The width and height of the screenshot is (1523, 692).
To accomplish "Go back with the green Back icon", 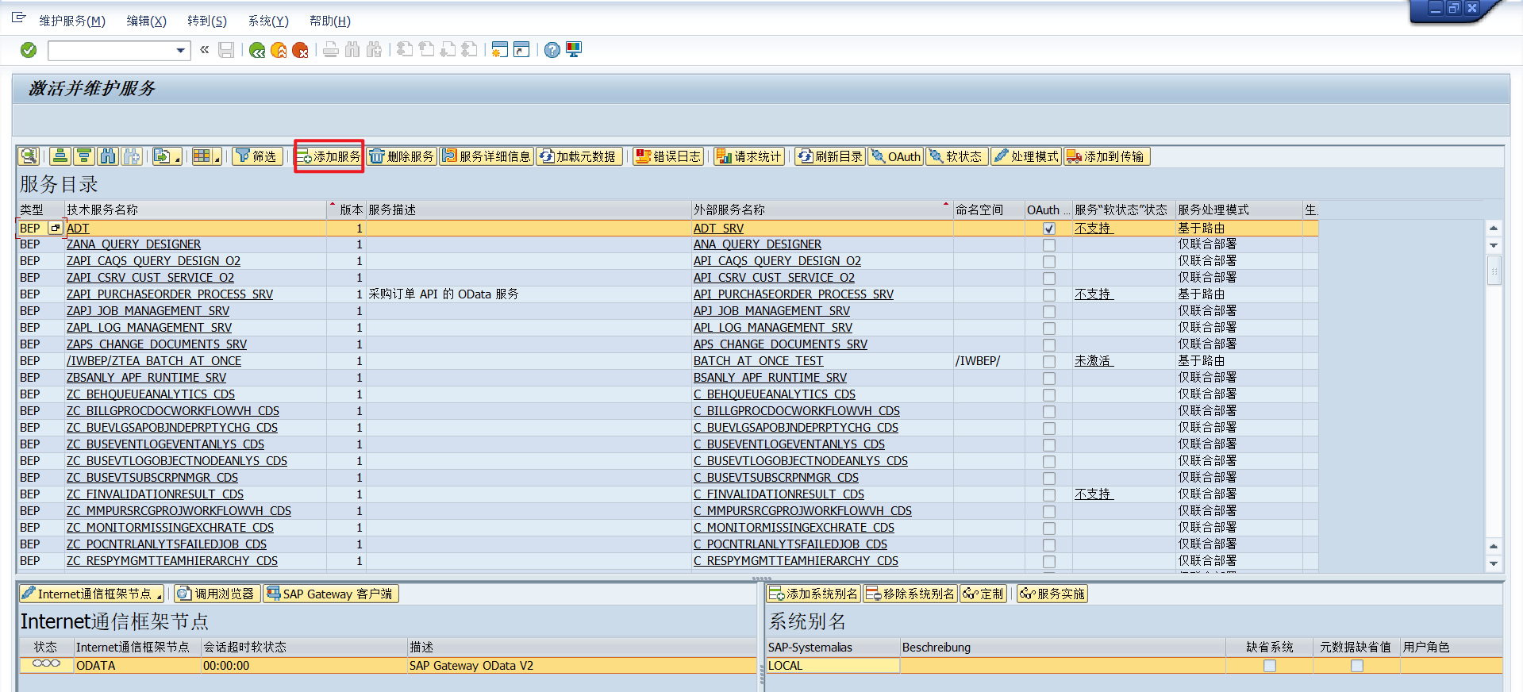I will [x=257, y=50].
